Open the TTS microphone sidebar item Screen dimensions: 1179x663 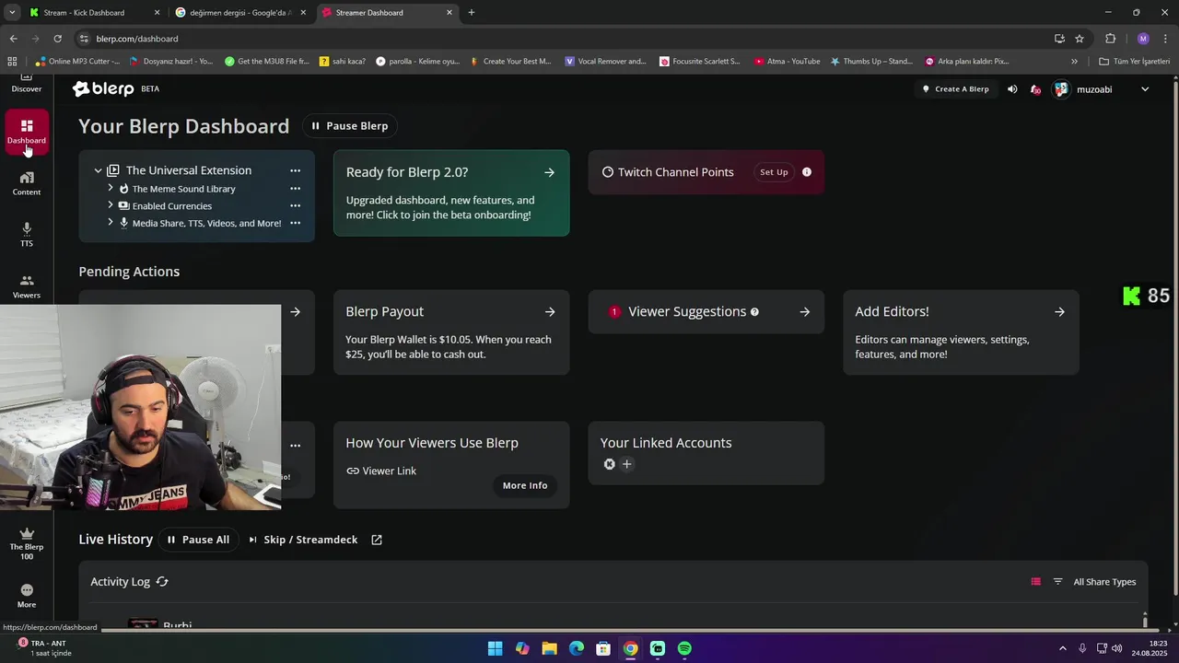27,235
